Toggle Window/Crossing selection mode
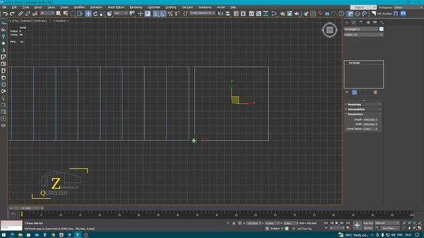424x238 pixels. (79, 13)
